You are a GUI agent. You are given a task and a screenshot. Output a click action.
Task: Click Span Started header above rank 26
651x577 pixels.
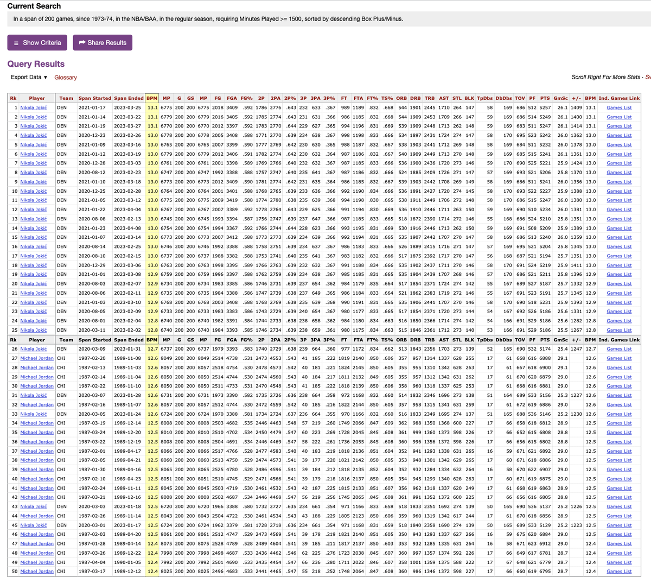(94, 340)
